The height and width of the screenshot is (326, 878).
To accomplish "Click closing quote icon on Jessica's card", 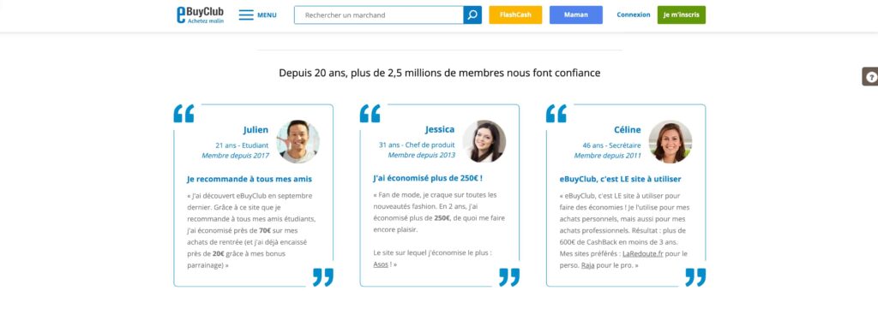I will click(509, 277).
